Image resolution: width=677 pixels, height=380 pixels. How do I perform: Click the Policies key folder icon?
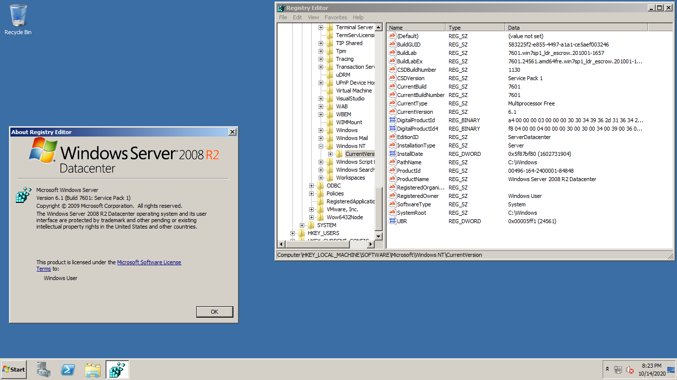tap(320, 193)
